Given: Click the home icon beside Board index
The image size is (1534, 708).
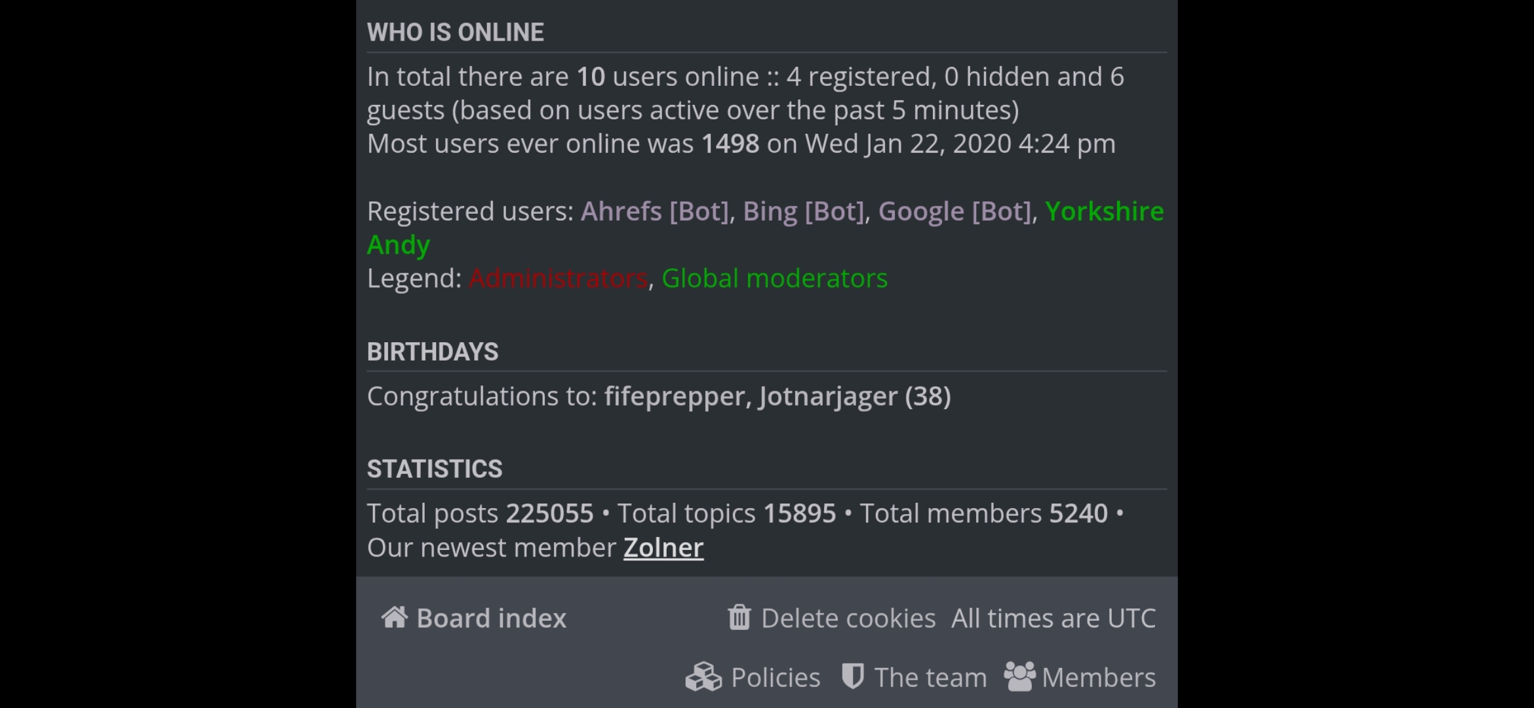Looking at the screenshot, I should click(395, 618).
